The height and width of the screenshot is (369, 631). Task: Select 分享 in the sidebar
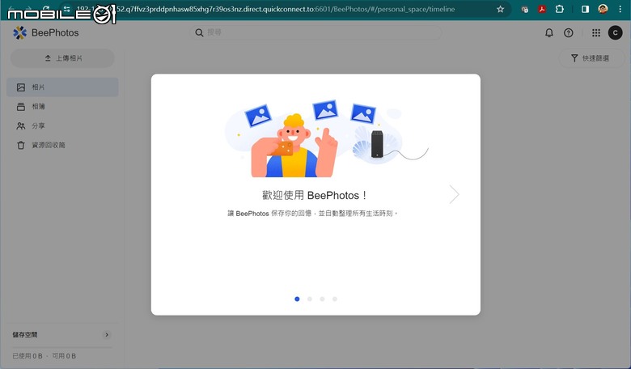click(62, 126)
